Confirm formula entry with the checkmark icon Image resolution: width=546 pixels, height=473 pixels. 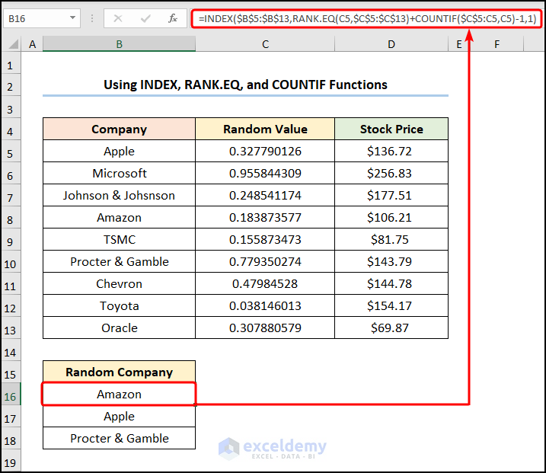click(x=145, y=18)
